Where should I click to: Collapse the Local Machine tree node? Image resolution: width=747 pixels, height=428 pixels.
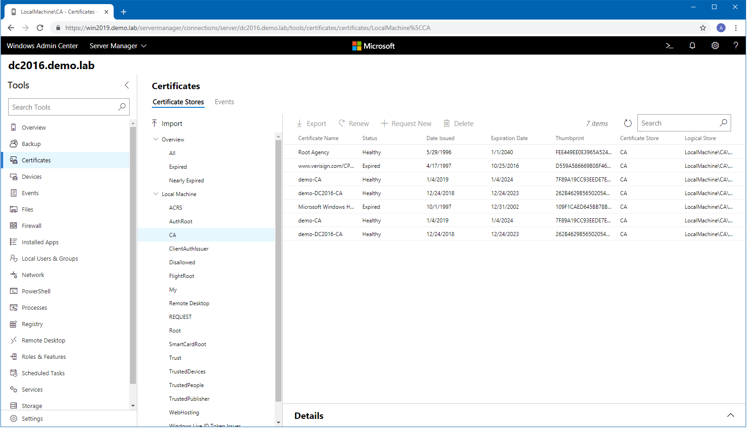156,194
